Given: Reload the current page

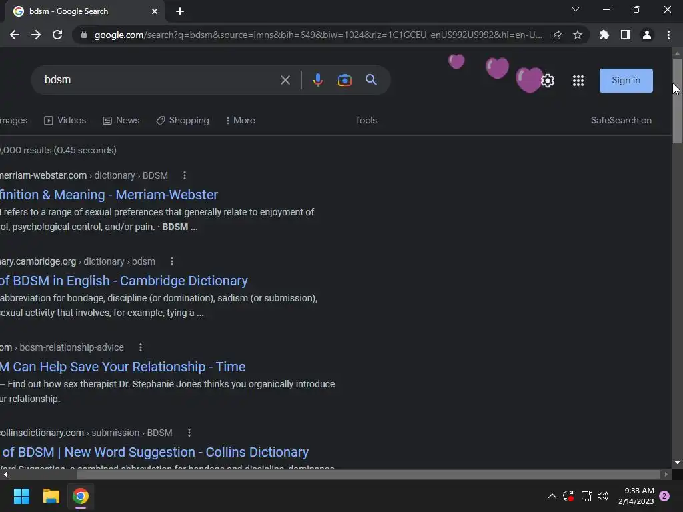Looking at the screenshot, I should tap(57, 35).
